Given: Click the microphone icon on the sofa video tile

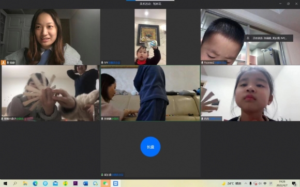Looking at the screenshot, I should pos(102,119).
